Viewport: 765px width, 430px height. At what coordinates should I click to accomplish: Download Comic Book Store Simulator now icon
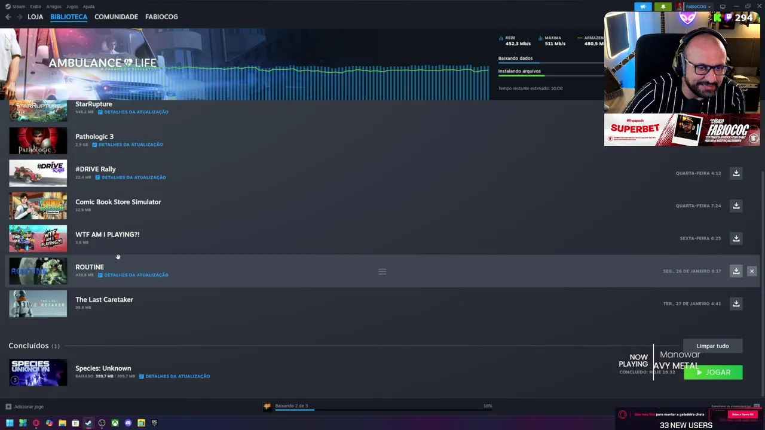tap(736, 205)
